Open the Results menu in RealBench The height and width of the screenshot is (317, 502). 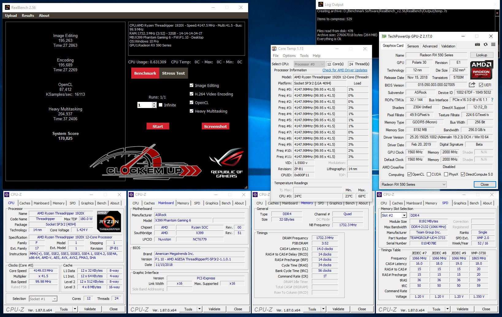tap(28, 16)
